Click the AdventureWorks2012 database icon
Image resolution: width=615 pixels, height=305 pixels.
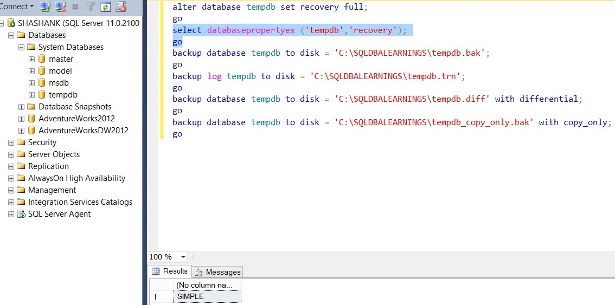click(x=31, y=119)
